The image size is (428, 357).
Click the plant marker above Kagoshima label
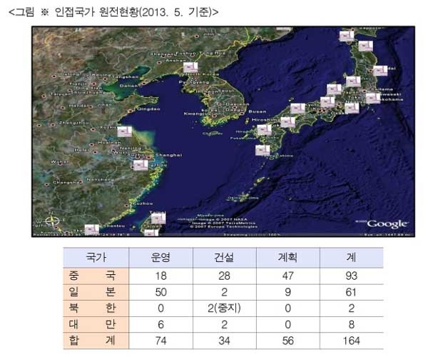pos(263,150)
